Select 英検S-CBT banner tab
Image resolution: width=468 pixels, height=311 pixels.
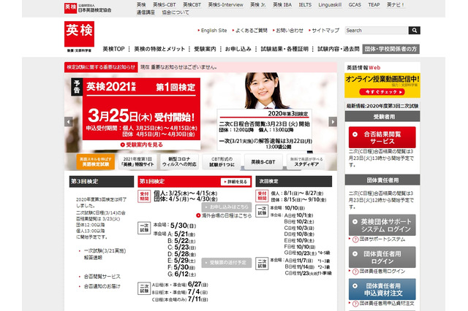pos(263,162)
